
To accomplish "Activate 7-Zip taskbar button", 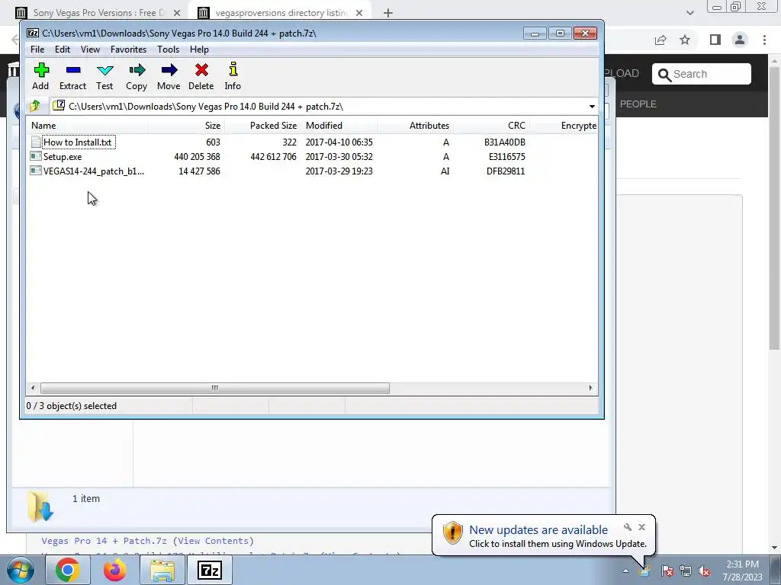I will [209, 570].
